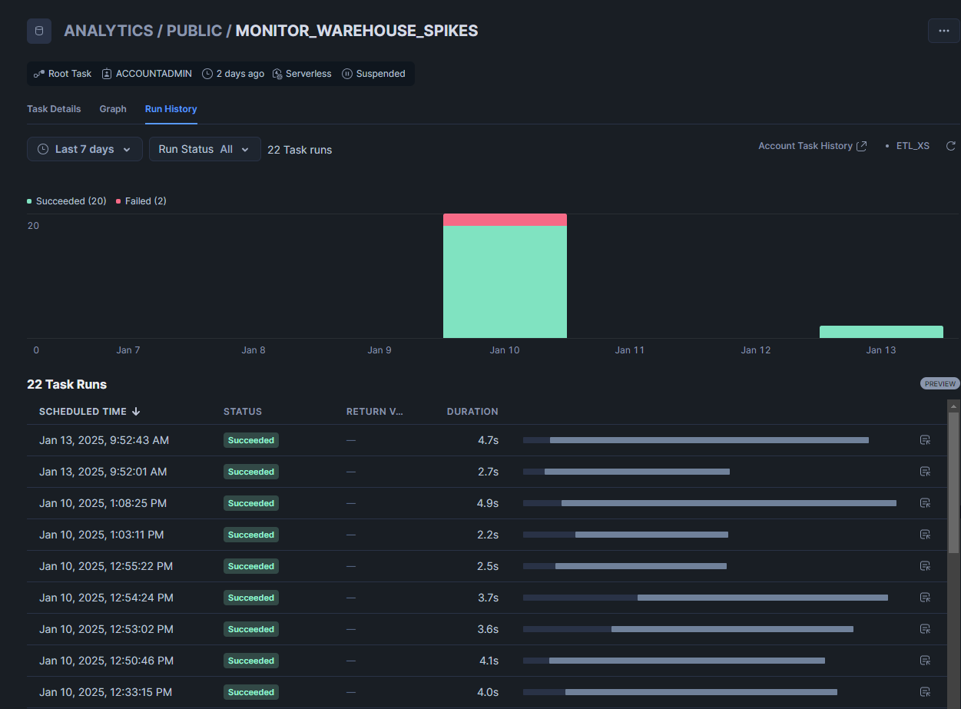
Task: Click the Root Task graph icon
Action: pyautogui.click(x=39, y=74)
